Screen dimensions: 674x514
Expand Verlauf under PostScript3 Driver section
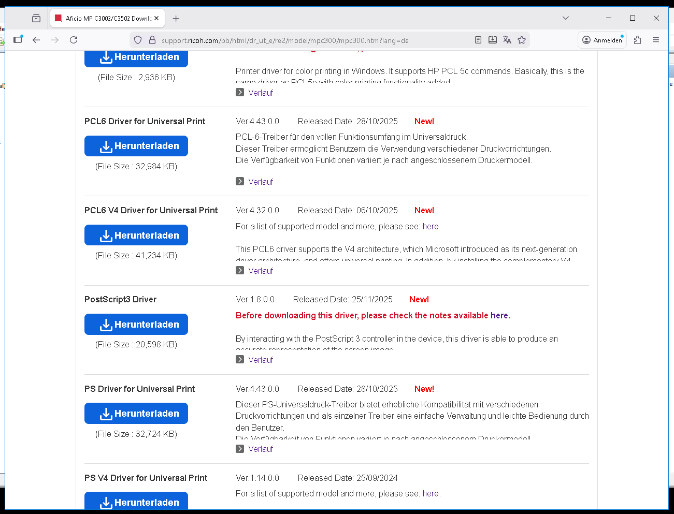point(260,360)
